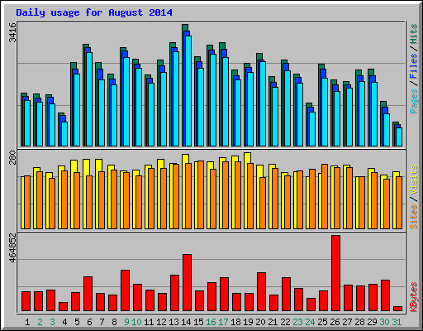Select day 3 on the x-axis
423x331 pixels.
(52, 322)
